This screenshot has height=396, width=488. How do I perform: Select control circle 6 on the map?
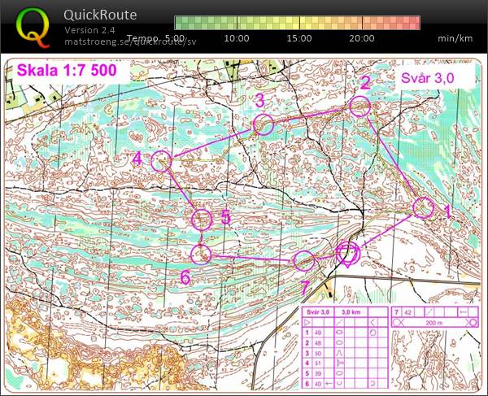pyautogui.click(x=201, y=255)
